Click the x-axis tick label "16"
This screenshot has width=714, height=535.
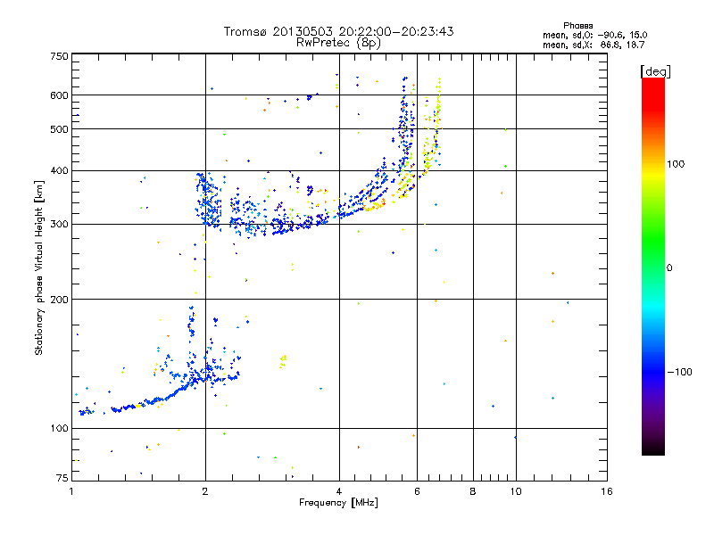tap(607, 491)
